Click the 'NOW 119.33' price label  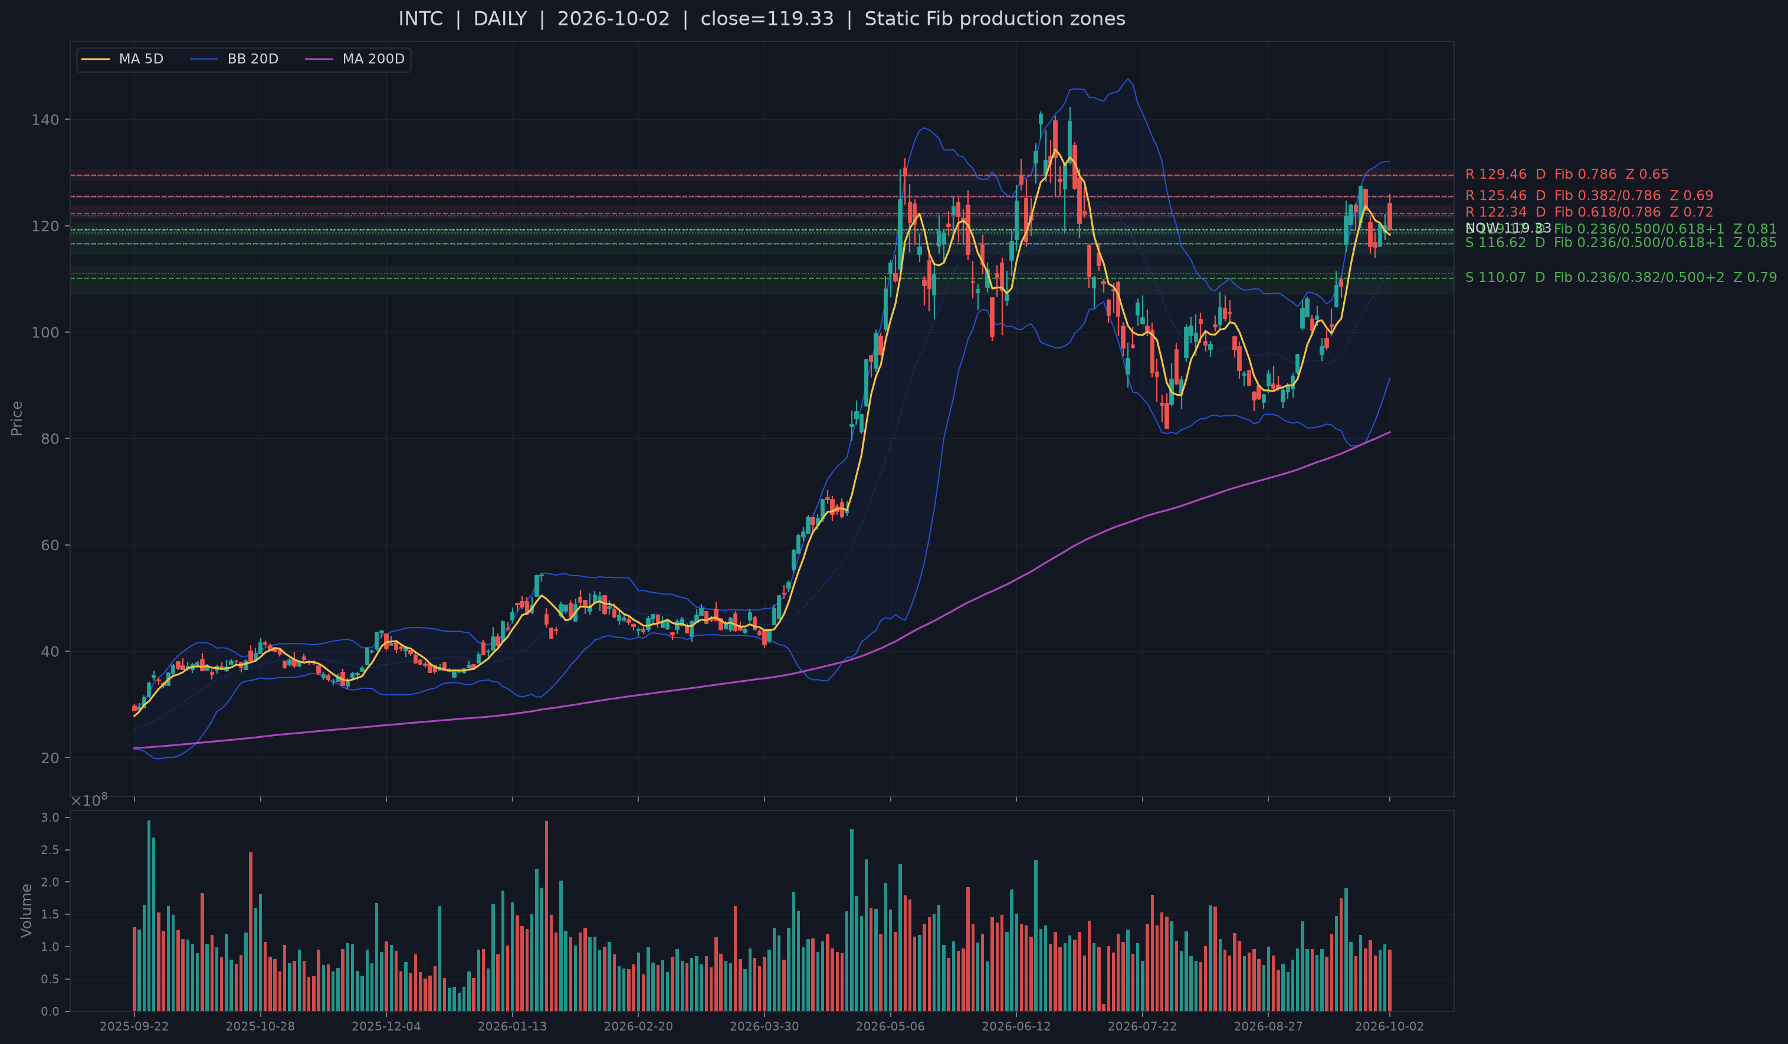click(1508, 228)
